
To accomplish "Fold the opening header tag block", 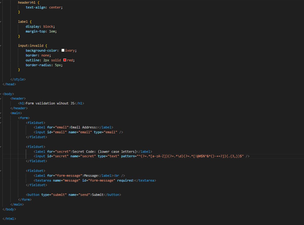I will (x=1, y=99).
